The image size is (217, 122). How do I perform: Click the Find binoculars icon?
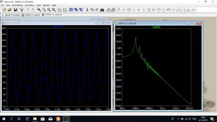coord(102,10)
